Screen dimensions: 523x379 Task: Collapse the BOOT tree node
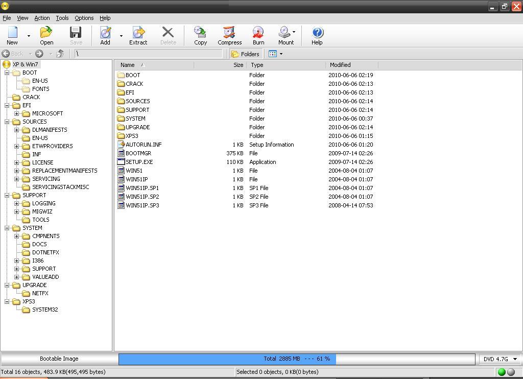coord(7,73)
